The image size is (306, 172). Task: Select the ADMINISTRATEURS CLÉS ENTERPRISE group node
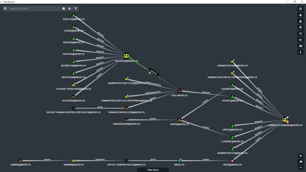[126, 97]
